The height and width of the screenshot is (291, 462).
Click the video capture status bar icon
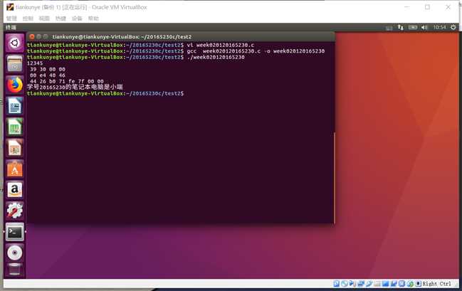point(394,284)
